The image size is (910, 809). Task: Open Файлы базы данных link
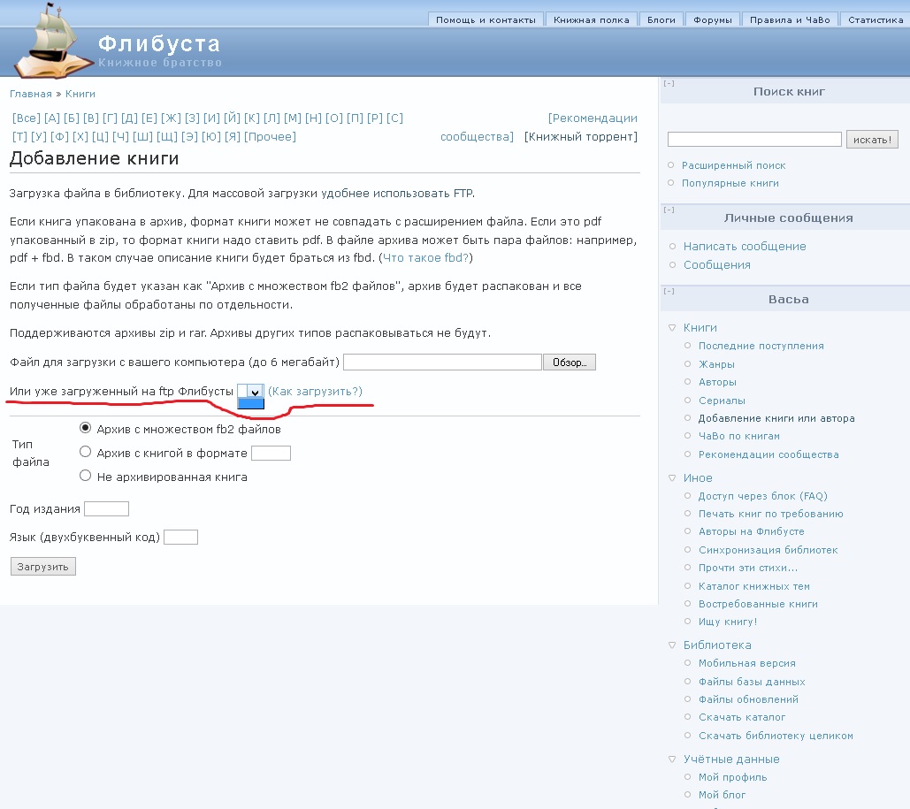(752, 682)
